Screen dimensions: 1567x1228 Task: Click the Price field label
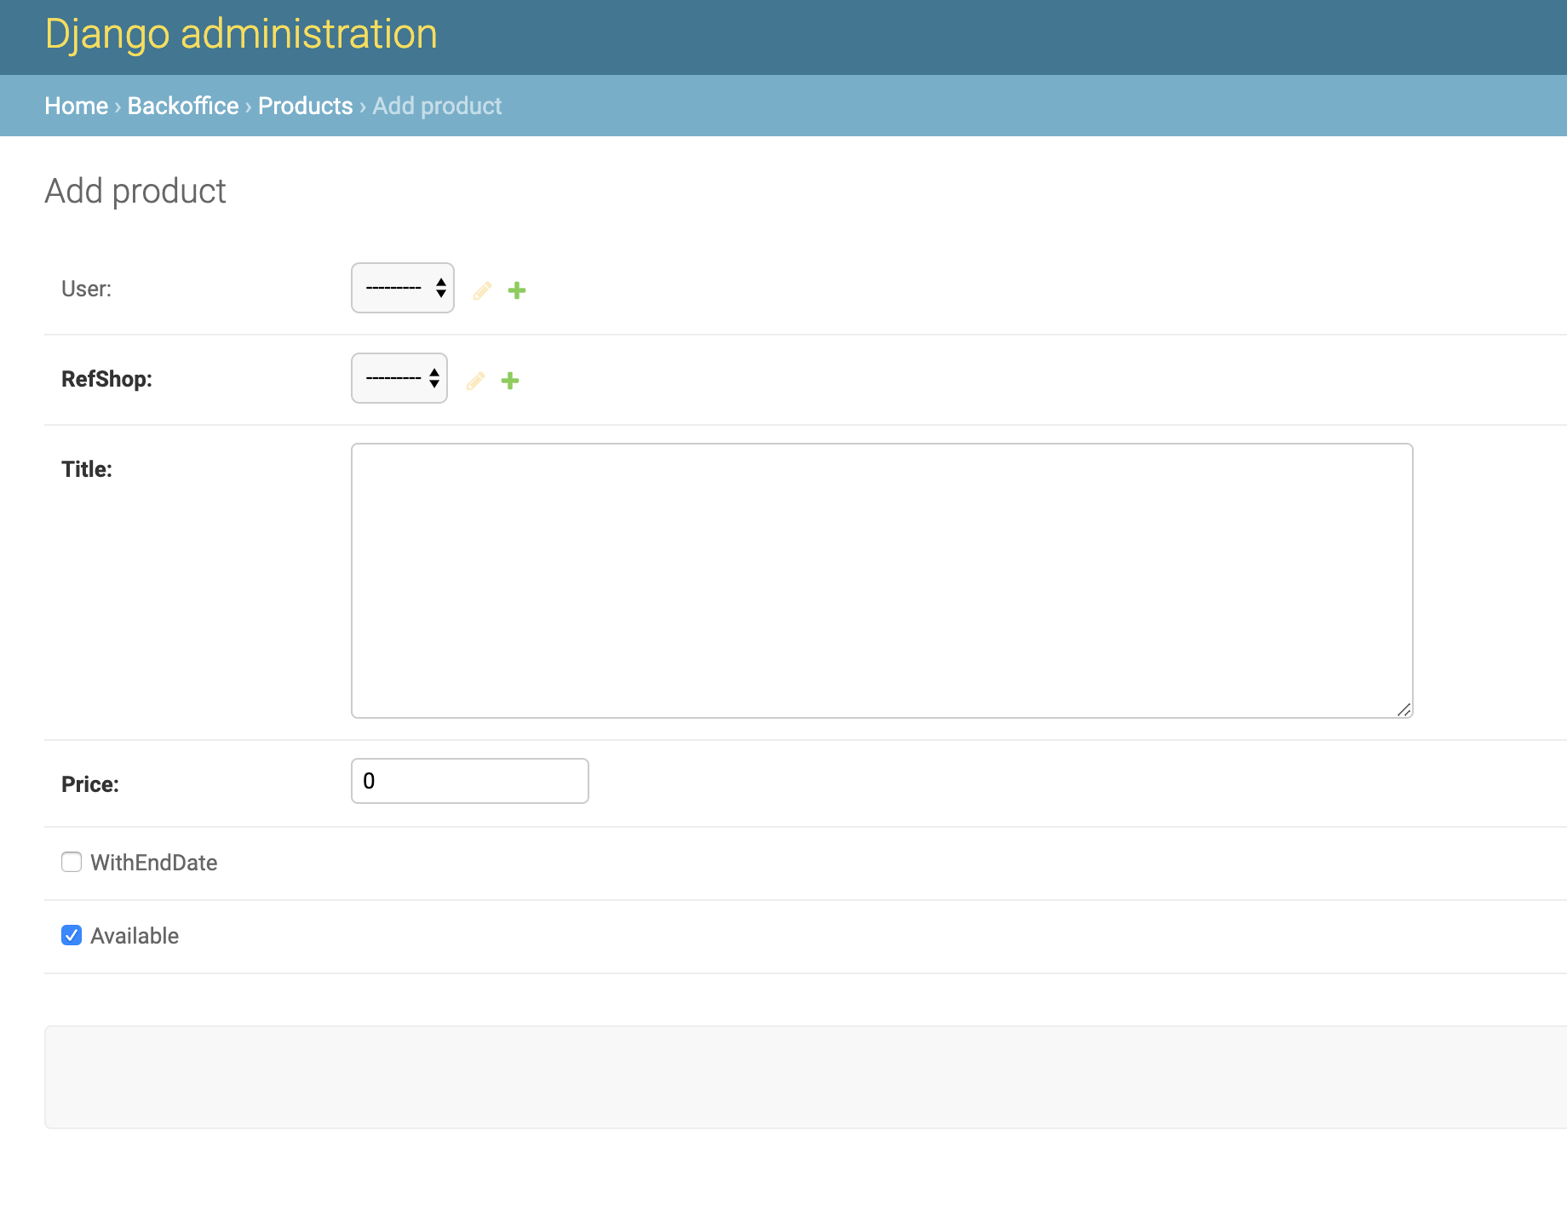point(89,783)
